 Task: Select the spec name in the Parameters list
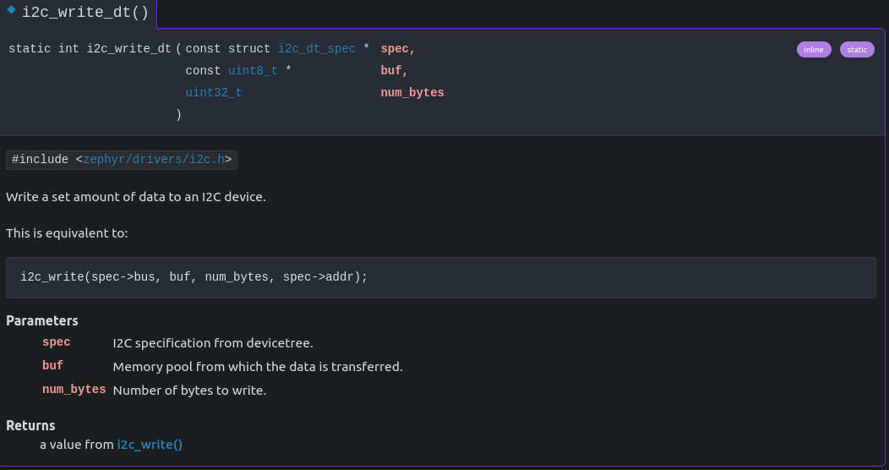tap(57, 342)
